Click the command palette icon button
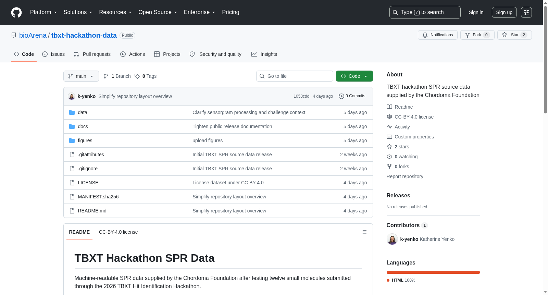The height and width of the screenshot is (295, 548). point(526,12)
